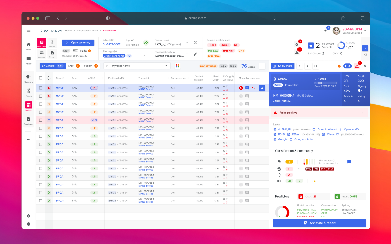Viewport: 391px width, 244px height.
Task: Check the select-all checkbox in table header
Action: tap(41, 78)
